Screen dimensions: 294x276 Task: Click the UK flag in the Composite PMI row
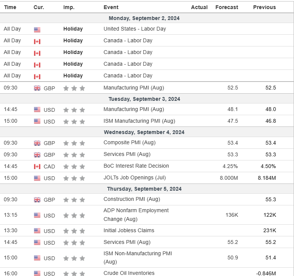37,143
